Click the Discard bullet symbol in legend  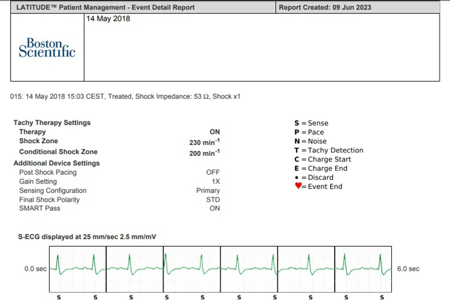(297, 178)
